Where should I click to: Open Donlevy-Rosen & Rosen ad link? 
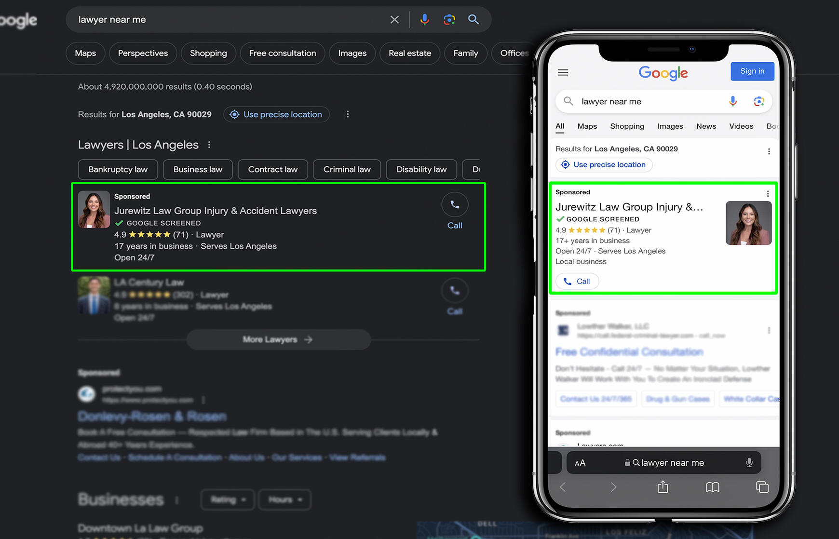[x=152, y=417]
